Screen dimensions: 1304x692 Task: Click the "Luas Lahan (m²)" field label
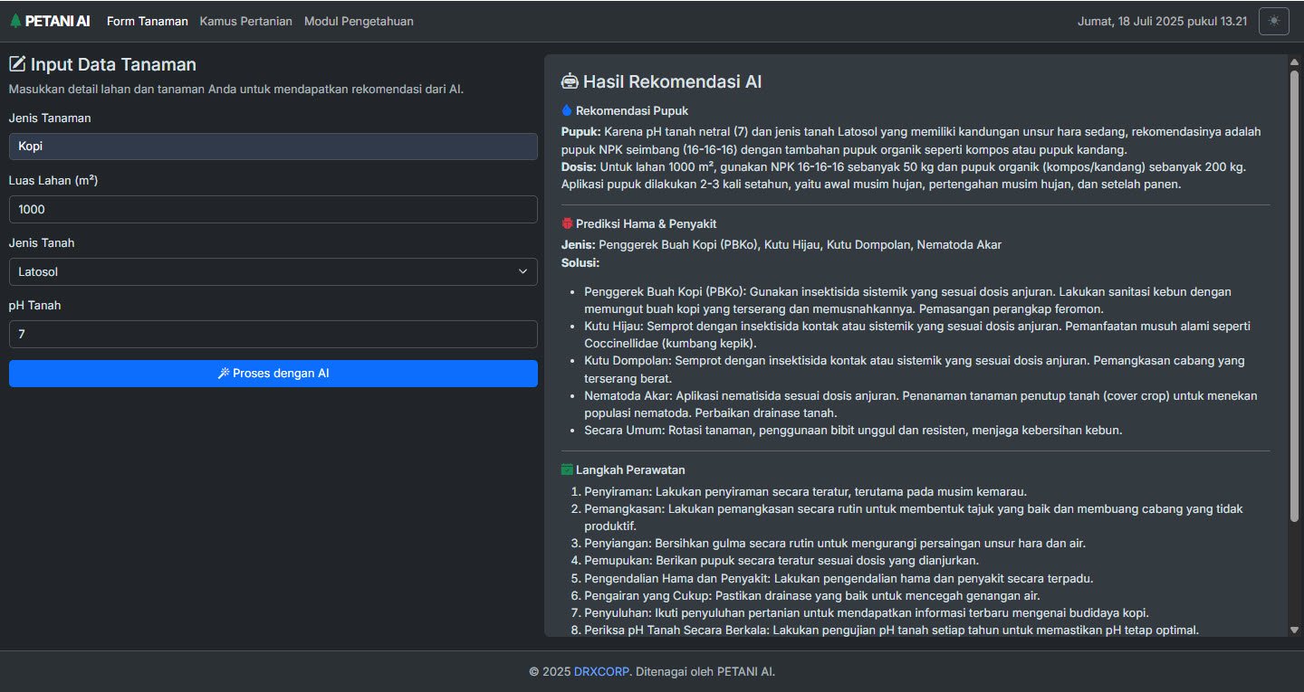click(53, 180)
